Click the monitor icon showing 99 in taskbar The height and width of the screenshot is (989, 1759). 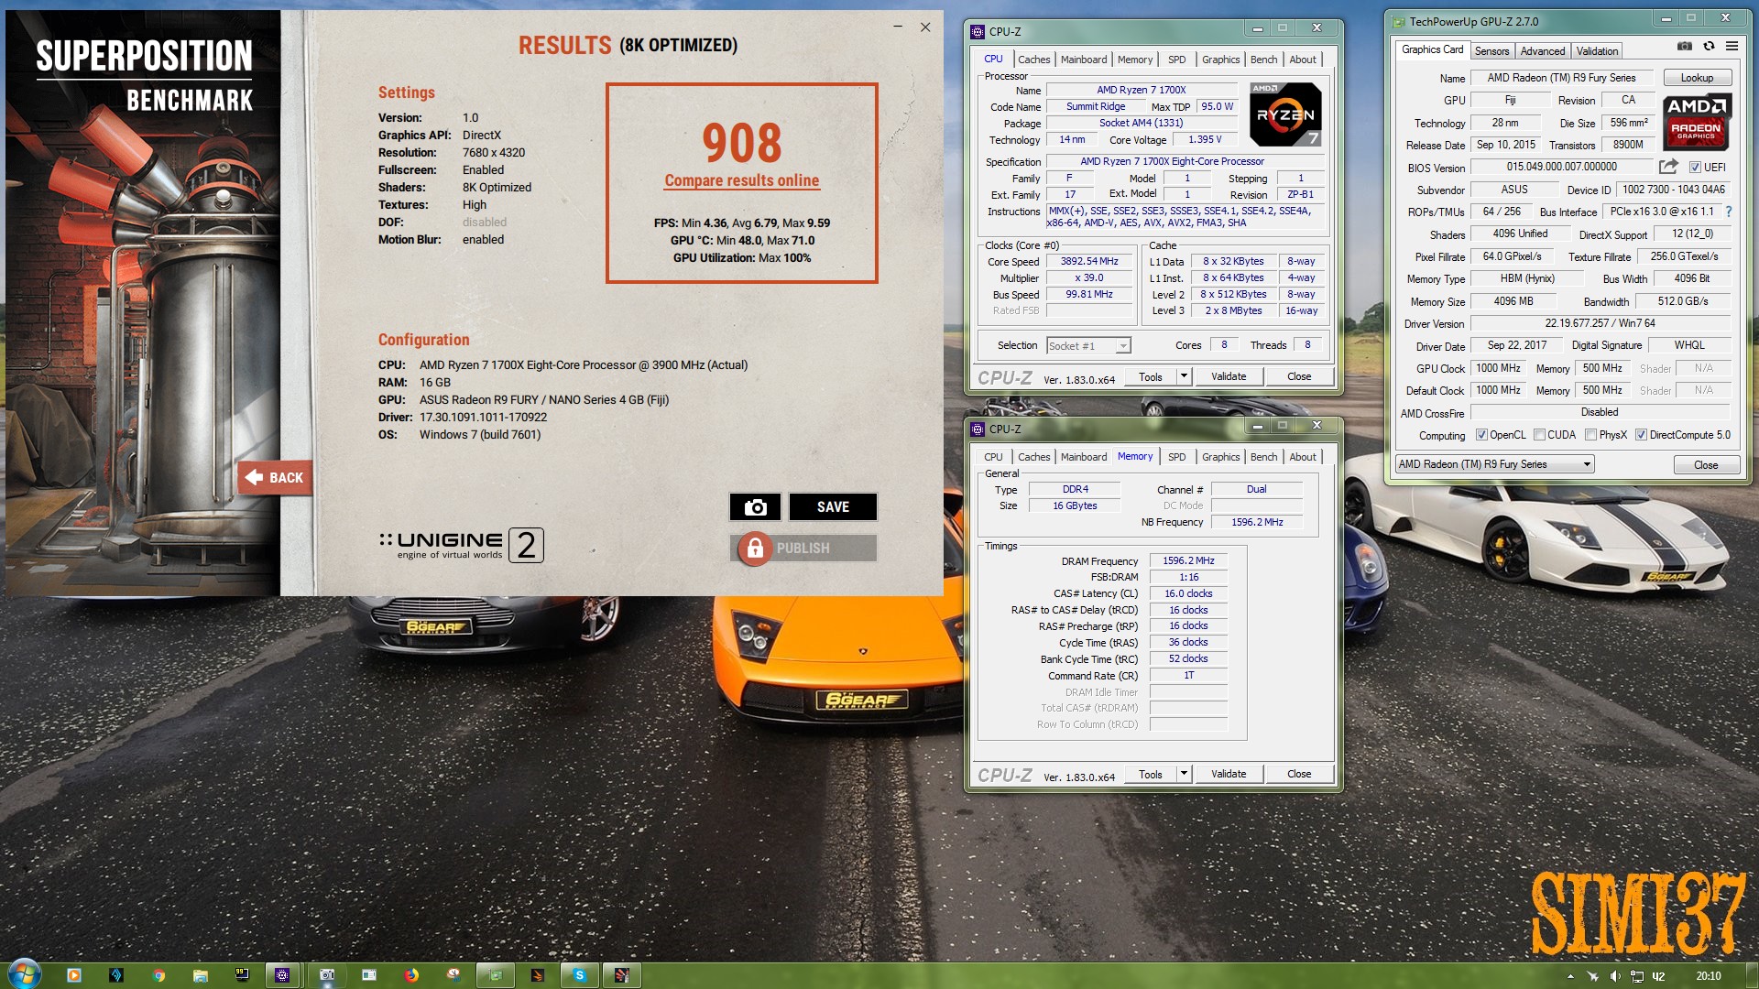242,974
